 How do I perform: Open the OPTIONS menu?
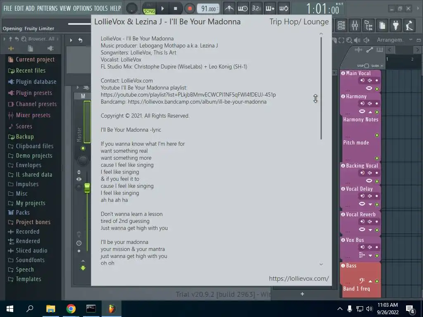(x=82, y=8)
